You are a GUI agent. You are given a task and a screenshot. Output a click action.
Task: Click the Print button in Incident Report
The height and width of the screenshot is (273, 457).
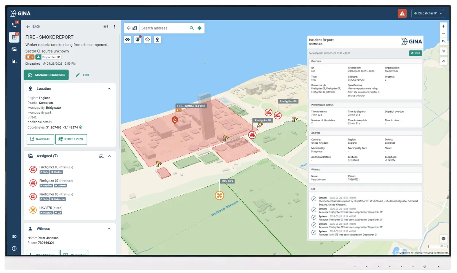coord(415,53)
